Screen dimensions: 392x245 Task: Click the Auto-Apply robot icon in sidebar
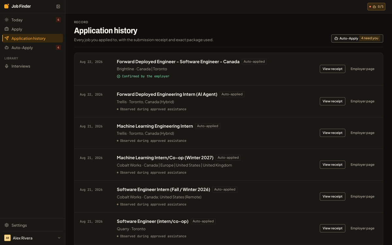tap(7, 48)
